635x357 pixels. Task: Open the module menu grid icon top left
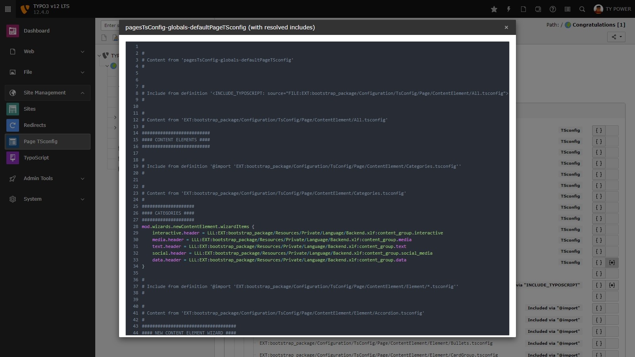tap(8, 8)
